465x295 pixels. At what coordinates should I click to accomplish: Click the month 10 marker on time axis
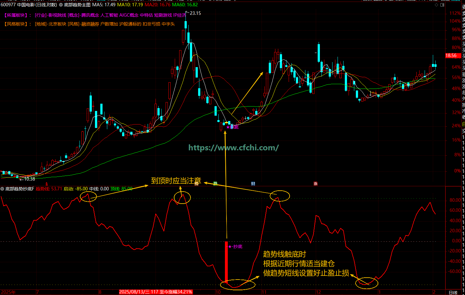tap(218, 292)
